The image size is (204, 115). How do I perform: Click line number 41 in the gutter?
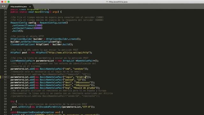pos(5,52)
